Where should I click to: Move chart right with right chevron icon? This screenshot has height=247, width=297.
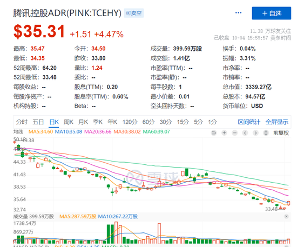point(255,133)
